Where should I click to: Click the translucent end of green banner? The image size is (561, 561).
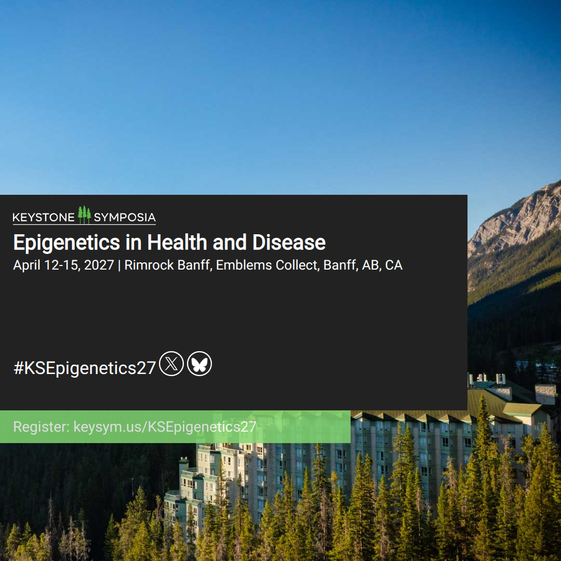(x=304, y=426)
